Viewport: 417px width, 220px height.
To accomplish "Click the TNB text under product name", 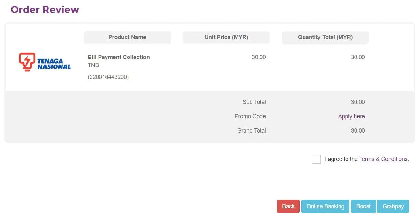I will coord(93,65).
